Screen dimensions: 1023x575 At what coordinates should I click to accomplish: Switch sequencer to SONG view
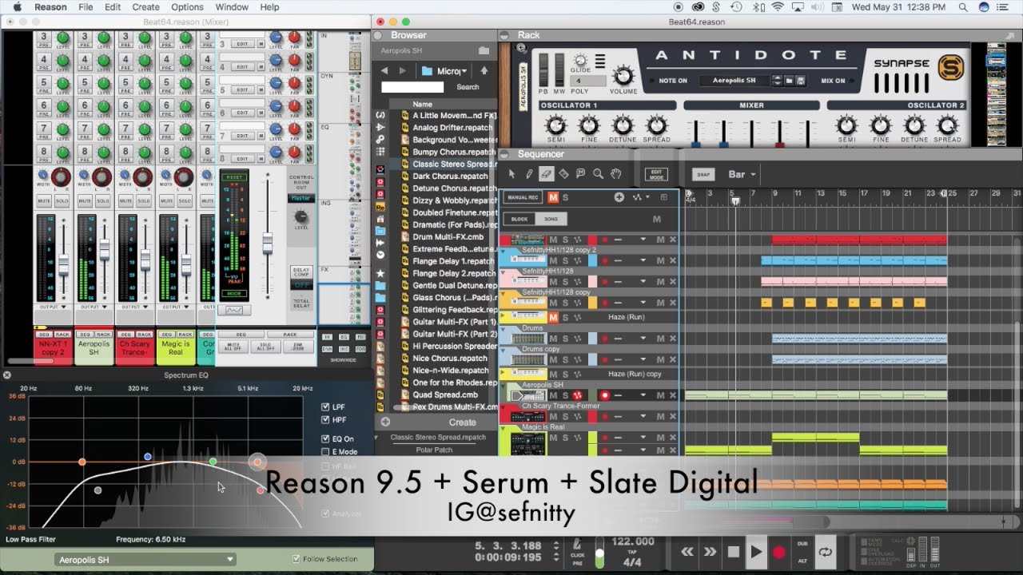click(x=551, y=219)
